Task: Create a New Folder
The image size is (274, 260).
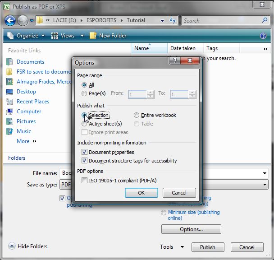Action: pyautogui.click(x=108, y=36)
